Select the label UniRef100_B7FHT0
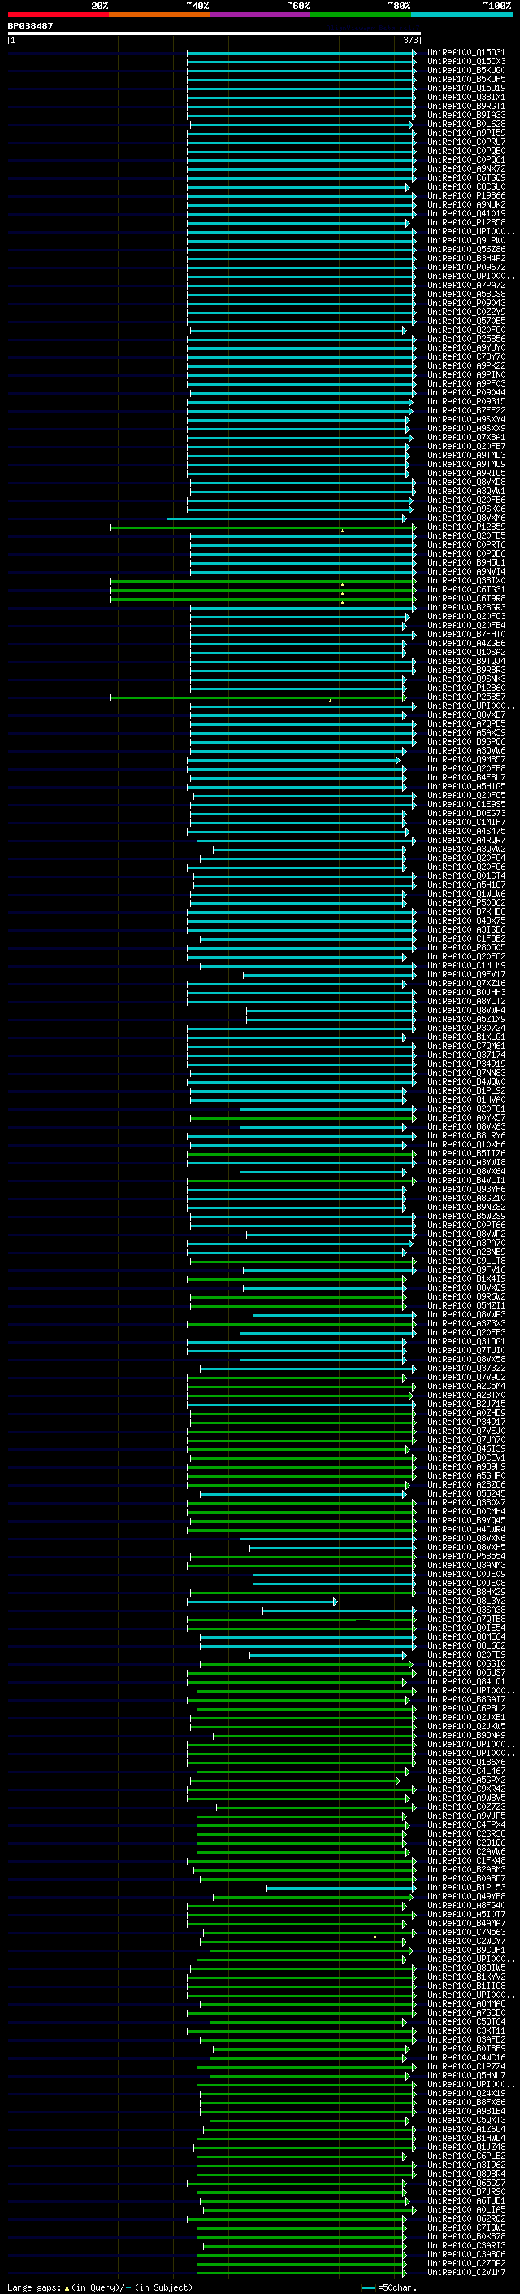520x2294 pixels. [466, 634]
